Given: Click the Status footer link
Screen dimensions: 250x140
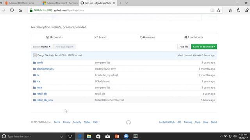Looking at the screenshot, I should click(x=87, y=122).
